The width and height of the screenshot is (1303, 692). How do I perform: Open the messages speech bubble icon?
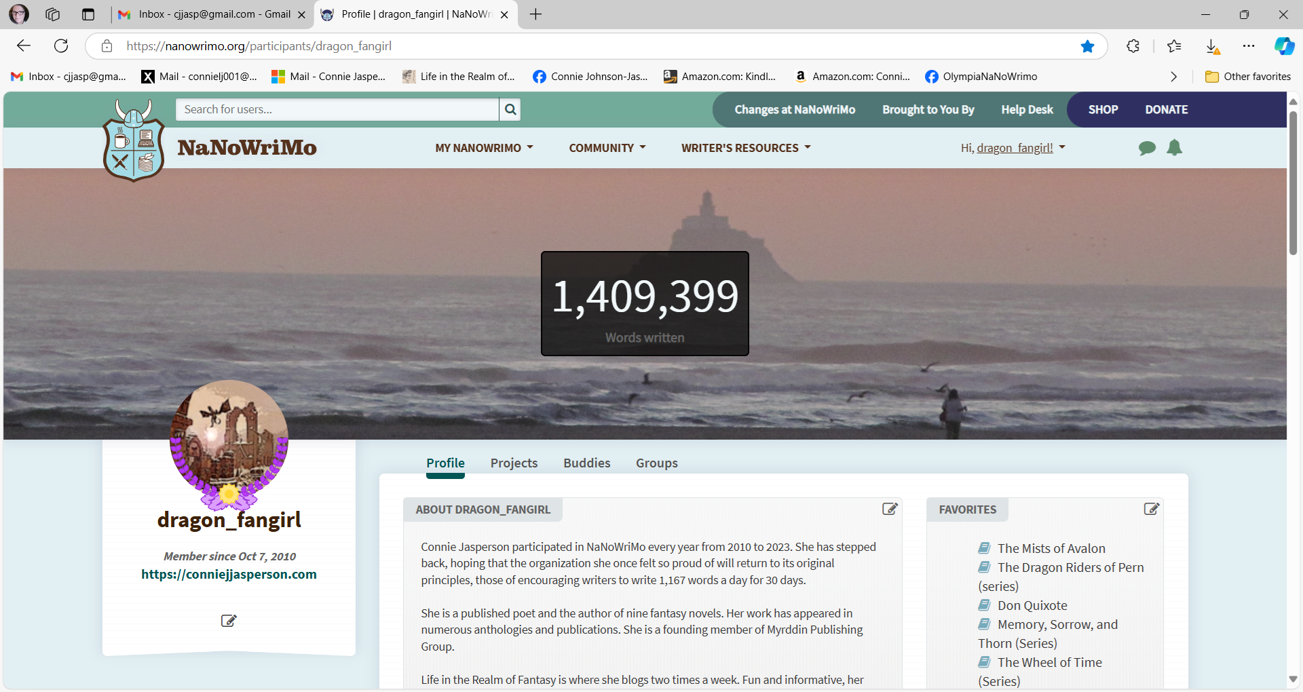point(1147,148)
